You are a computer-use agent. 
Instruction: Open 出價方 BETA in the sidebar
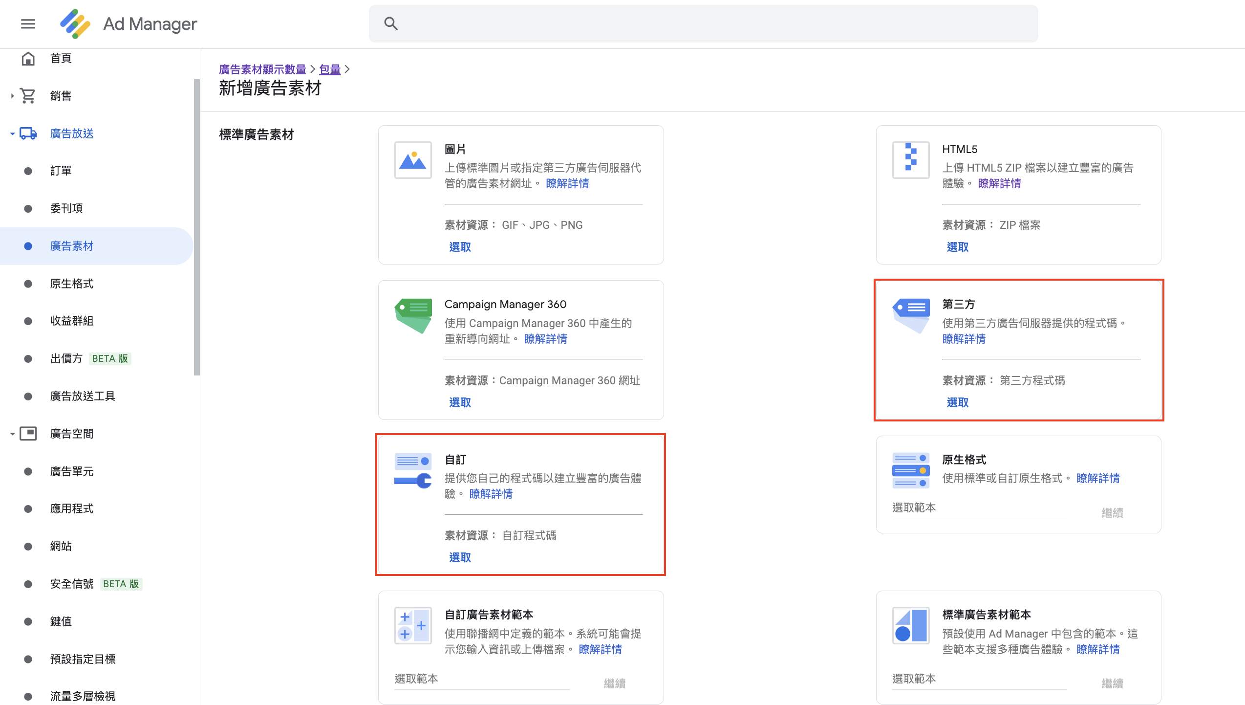(97, 359)
